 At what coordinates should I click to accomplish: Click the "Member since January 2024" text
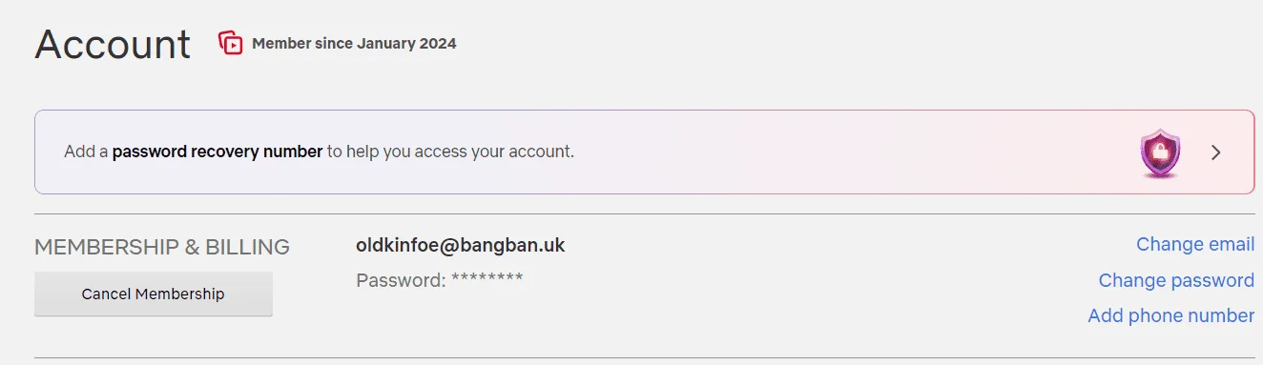click(x=354, y=44)
